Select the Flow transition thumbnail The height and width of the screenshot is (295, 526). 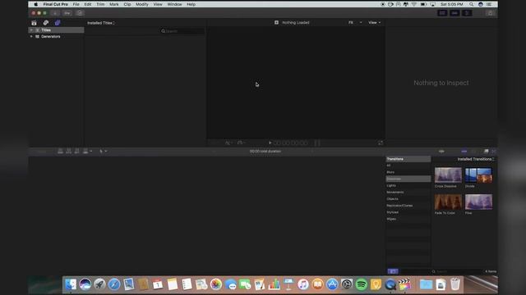coord(478,202)
